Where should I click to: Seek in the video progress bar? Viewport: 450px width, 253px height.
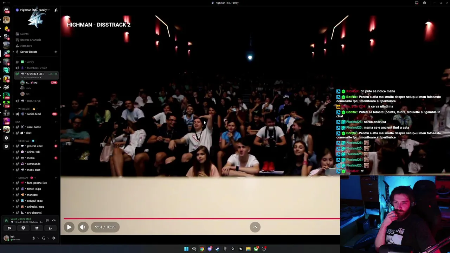201,219
